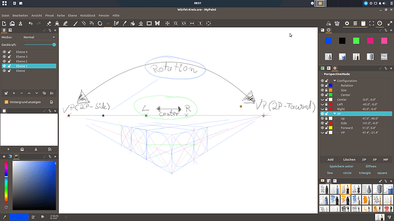
Task: Hide layer Ebene 3 via eye icon
Action: (x=4, y=56)
